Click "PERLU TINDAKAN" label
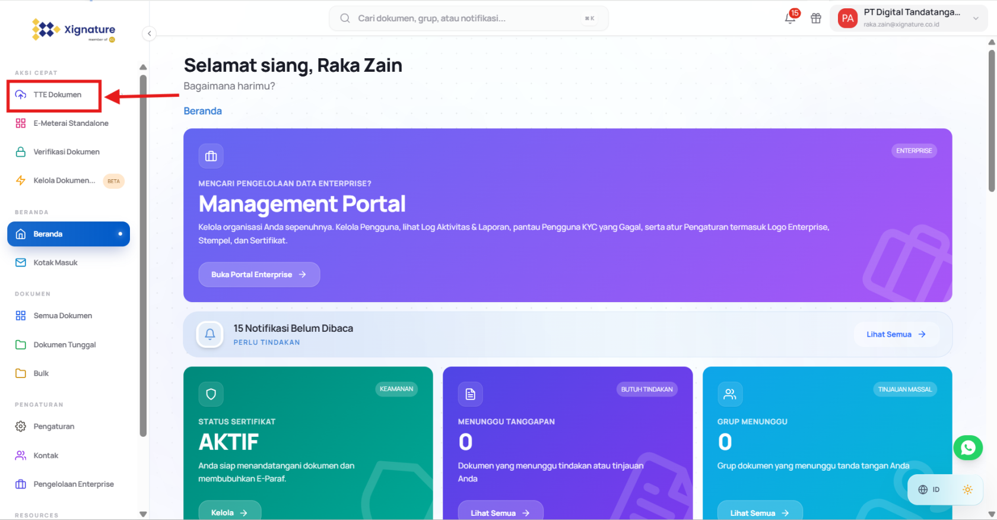 tap(267, 343)
